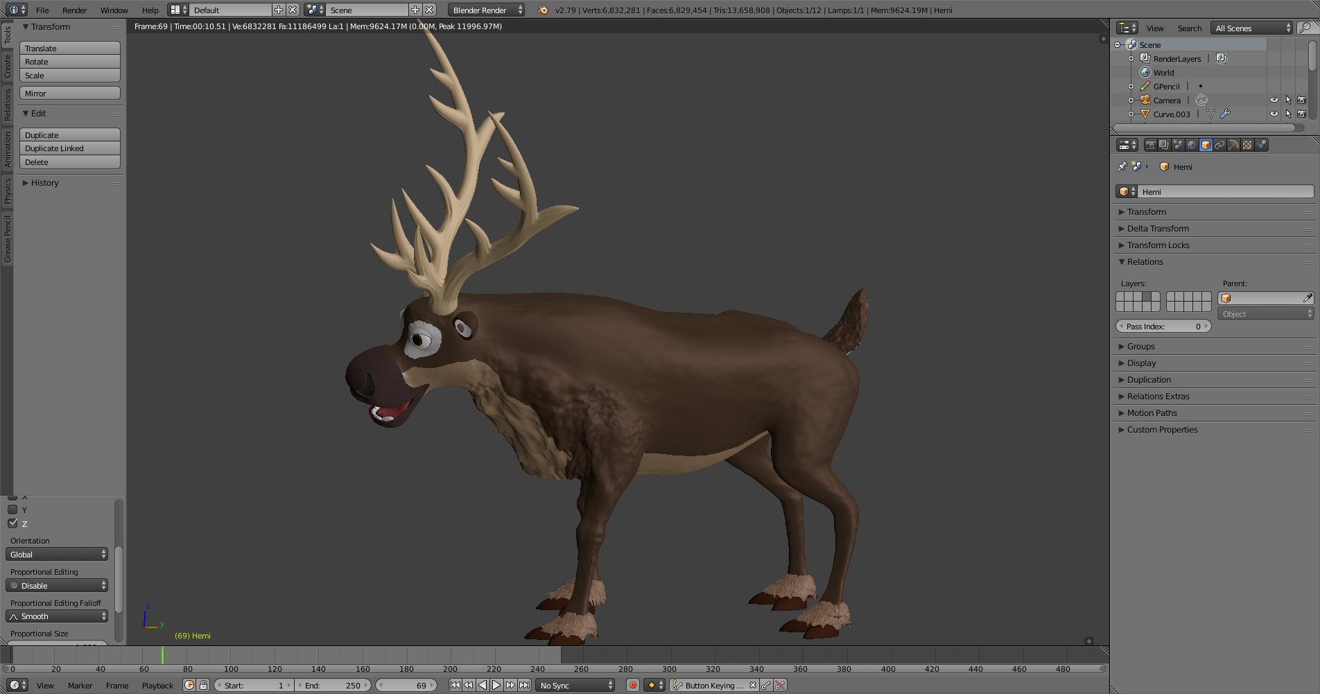Viewport: 1320px width, 694px height.
Task: Open the Orientation Global dropdown
Action: [x=57, y=554]
